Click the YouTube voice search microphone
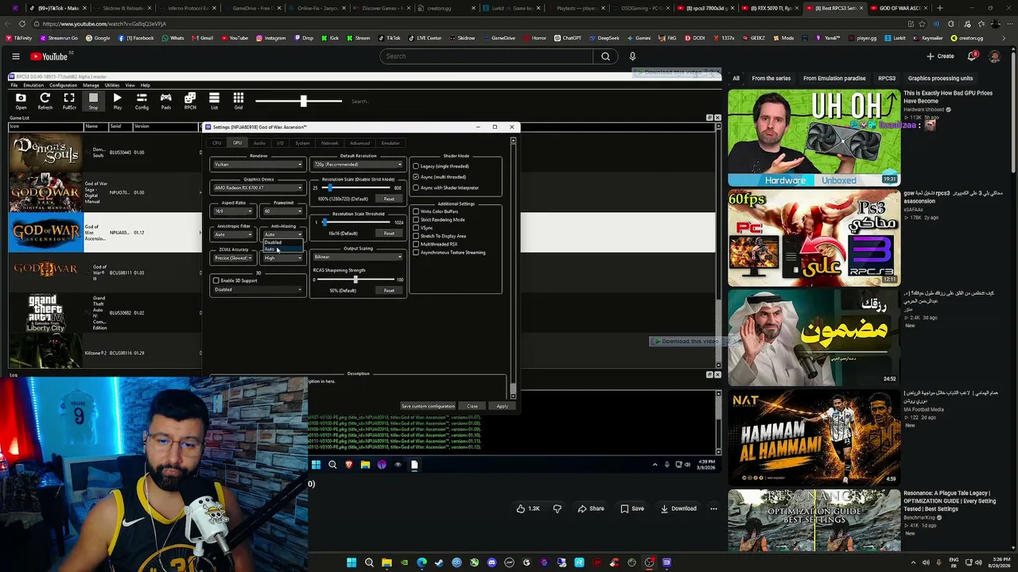Image resolution: width=1018 pixels, height=572 pixels. pyautogui.click(x=632, y=56)
